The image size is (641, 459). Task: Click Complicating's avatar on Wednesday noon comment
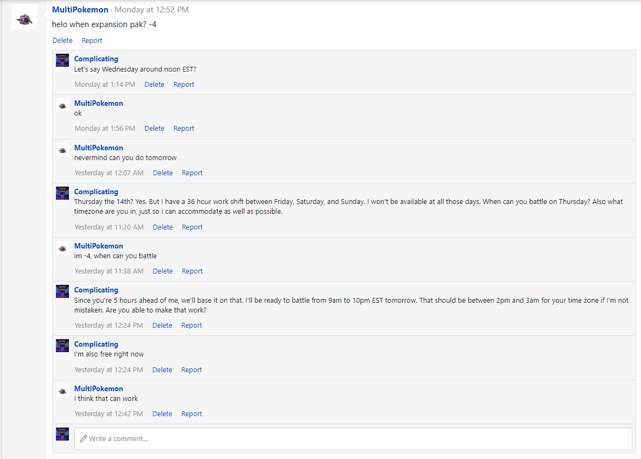click(62, 60)
